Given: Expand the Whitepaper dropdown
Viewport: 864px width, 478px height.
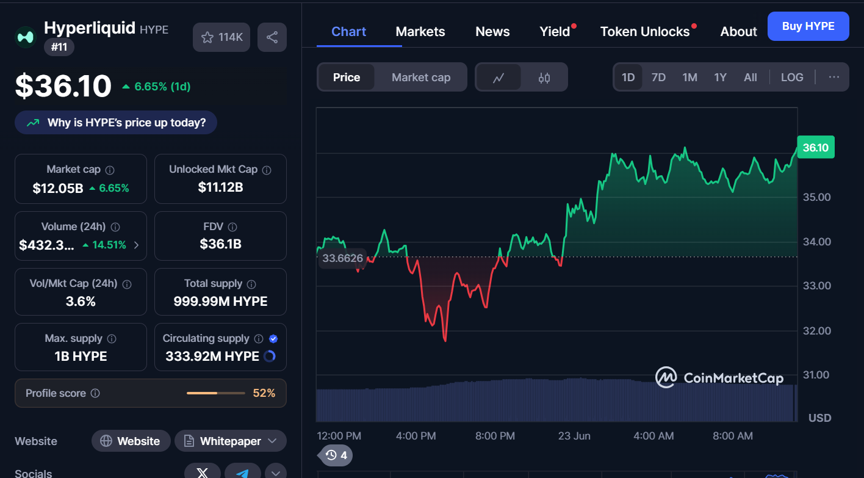Looking at the screenshot, I should click(231, 441).
